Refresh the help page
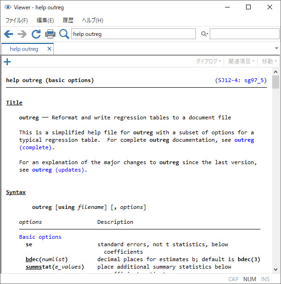 click(x=36, y=34)
